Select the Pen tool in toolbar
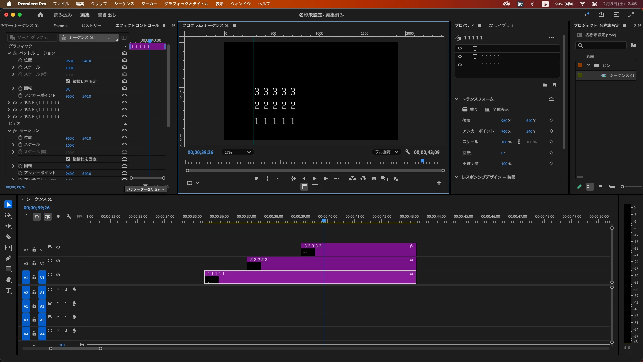643x362 pixels. [8, 258]
